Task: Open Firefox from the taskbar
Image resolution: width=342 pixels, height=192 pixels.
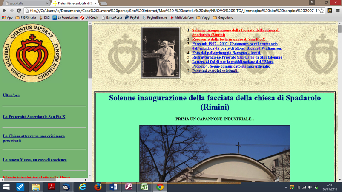Action: tap(98, 187)
